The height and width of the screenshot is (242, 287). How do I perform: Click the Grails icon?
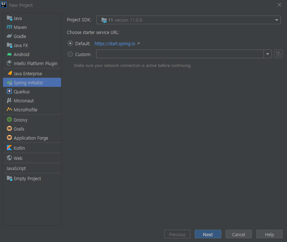9,128
